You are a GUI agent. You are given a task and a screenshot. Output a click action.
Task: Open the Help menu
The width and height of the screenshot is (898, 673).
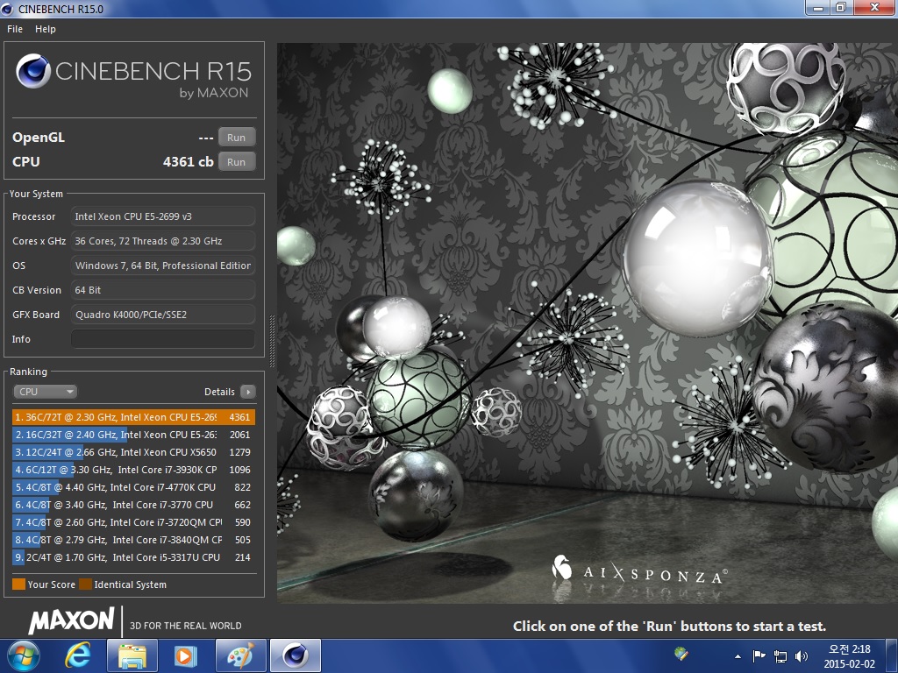tap(46, 29)
